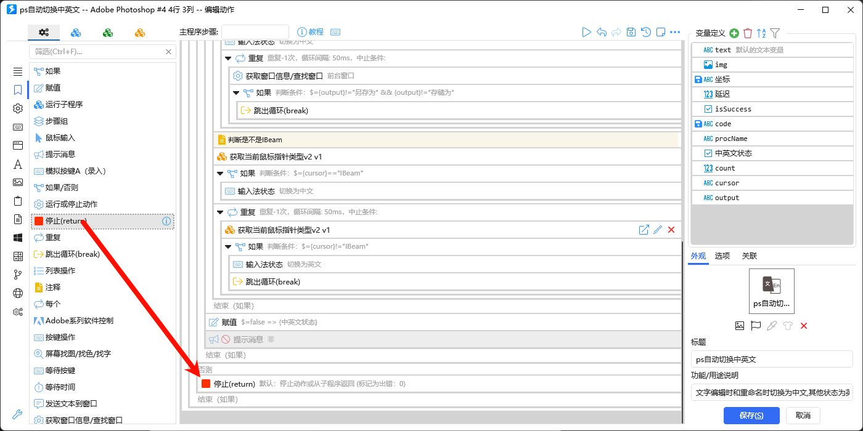
Task: Open the 外观 tab
Action: pos(698,256)
